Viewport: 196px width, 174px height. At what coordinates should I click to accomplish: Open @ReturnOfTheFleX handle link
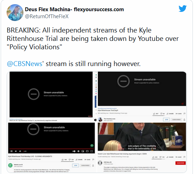(47, 16)
